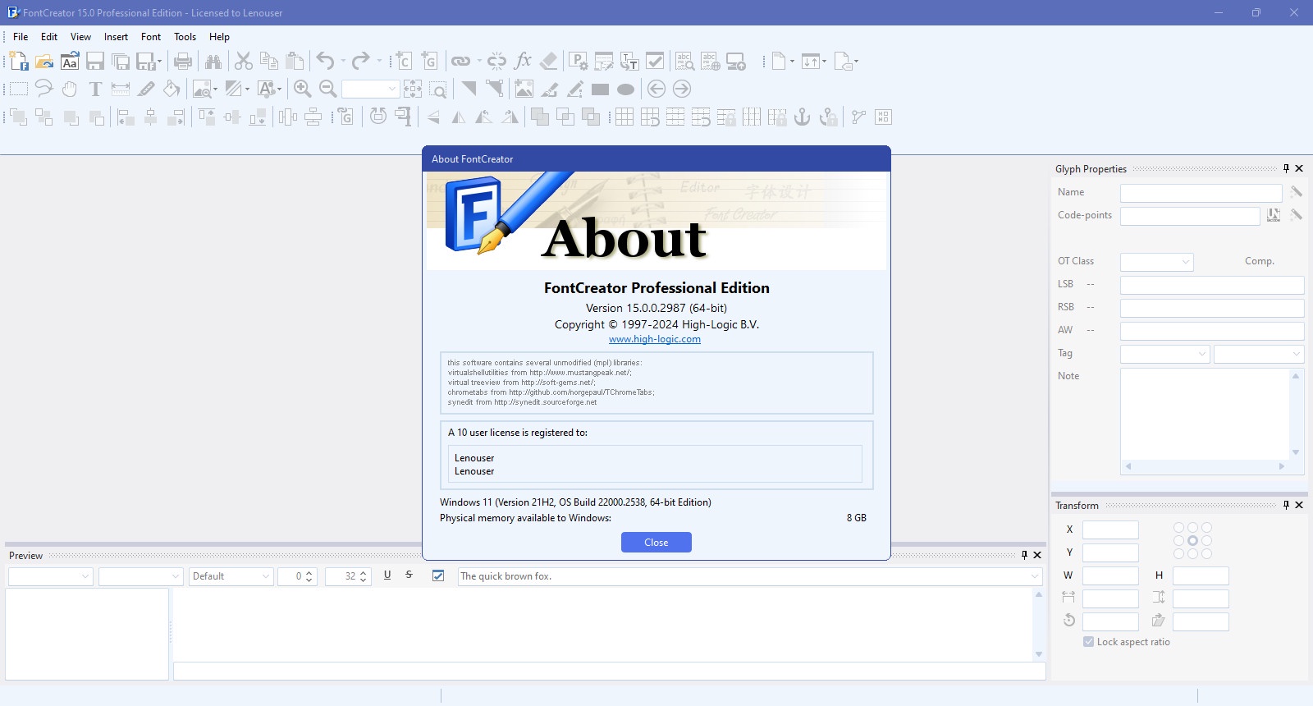The image size is (1313, 706).
Task: Expand the Undo history dropdown arrow
Action: 343,61
